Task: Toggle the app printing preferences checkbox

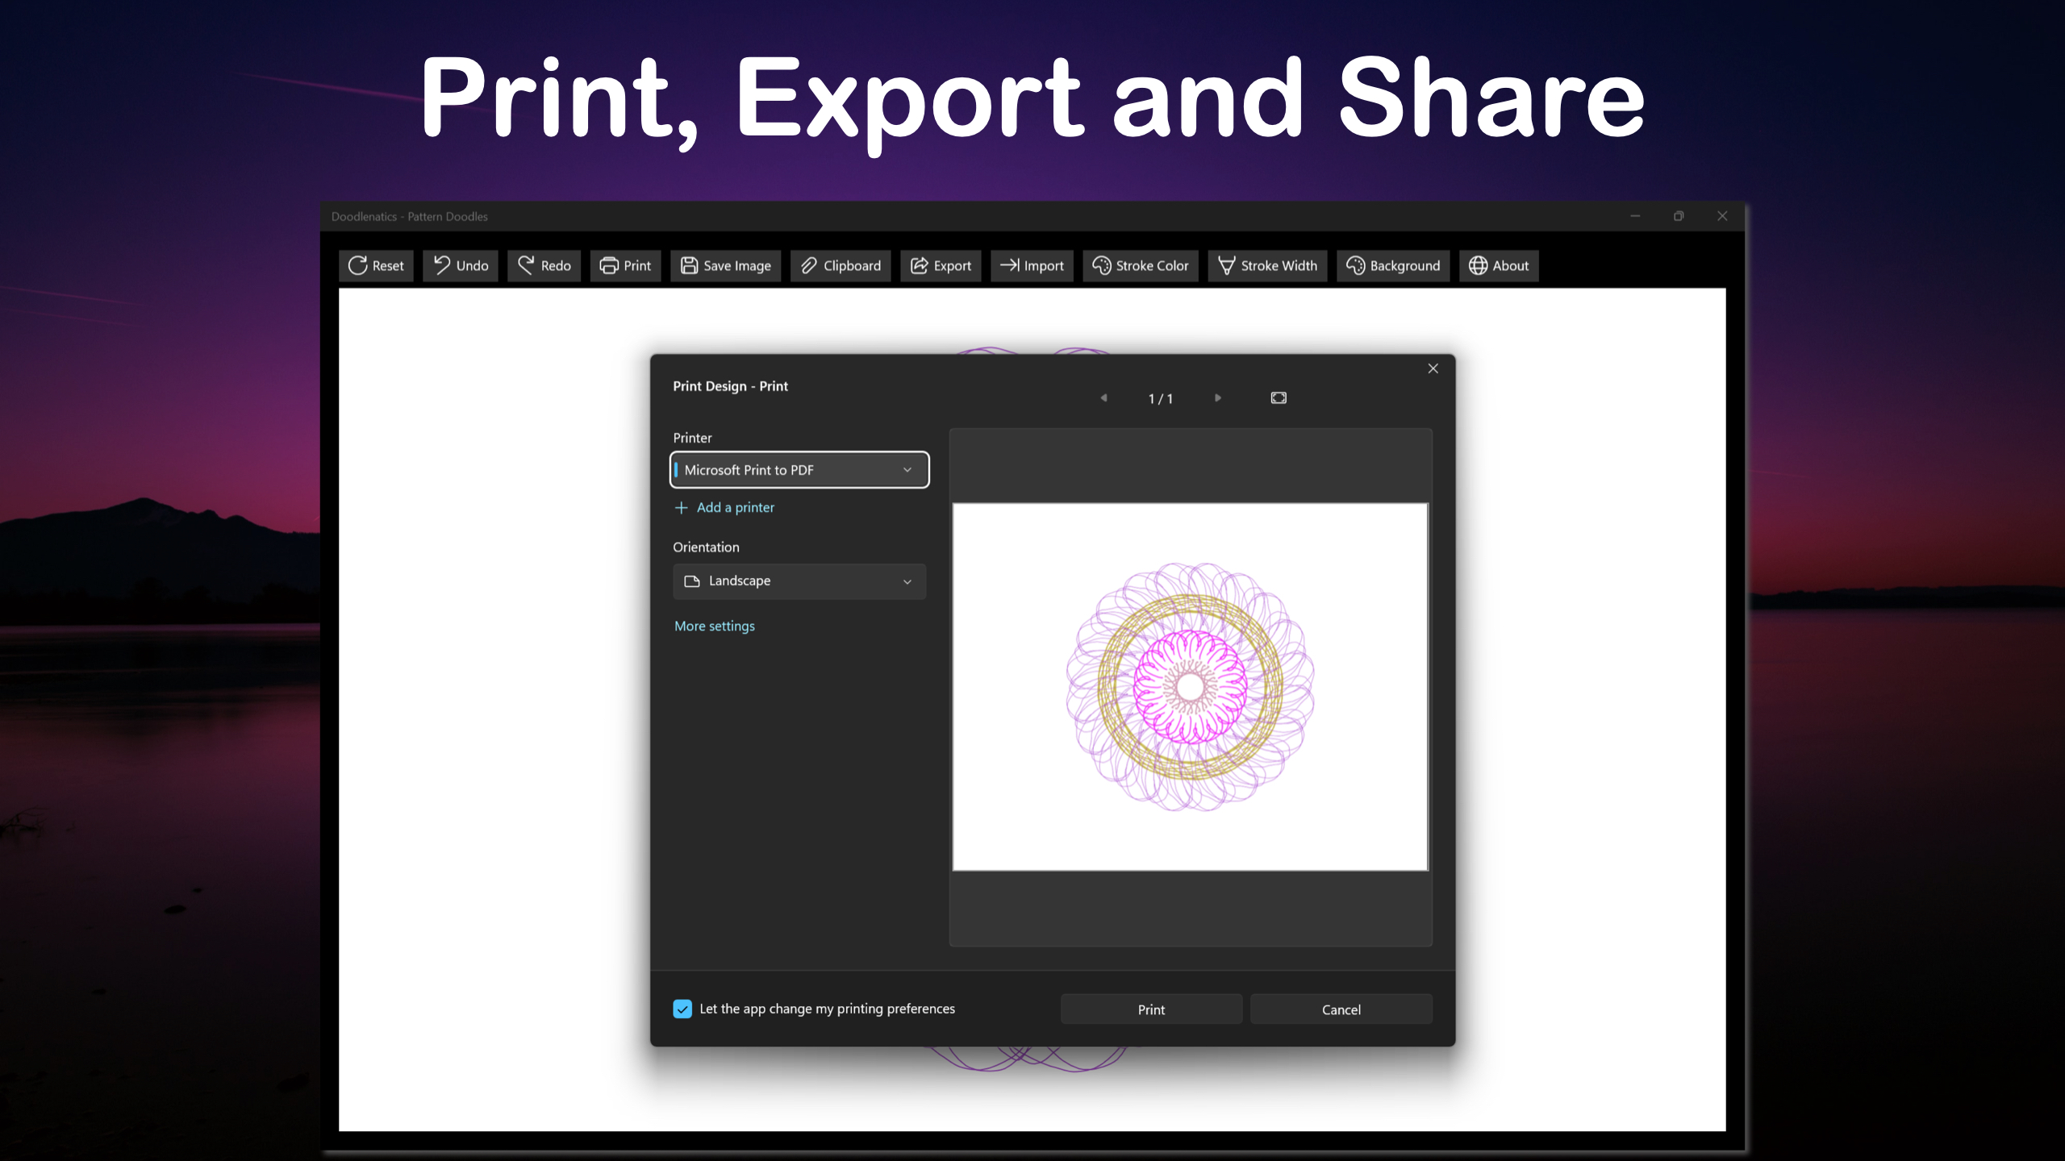Action: (x=682, y=1009)
